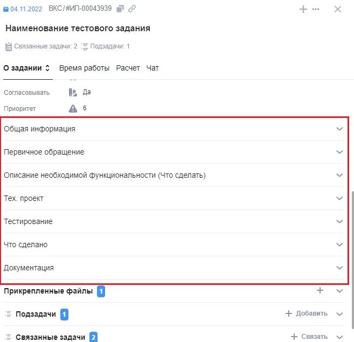Click the approval icon next to Да
The image size is (354, 342).
(x=73, y=92)
